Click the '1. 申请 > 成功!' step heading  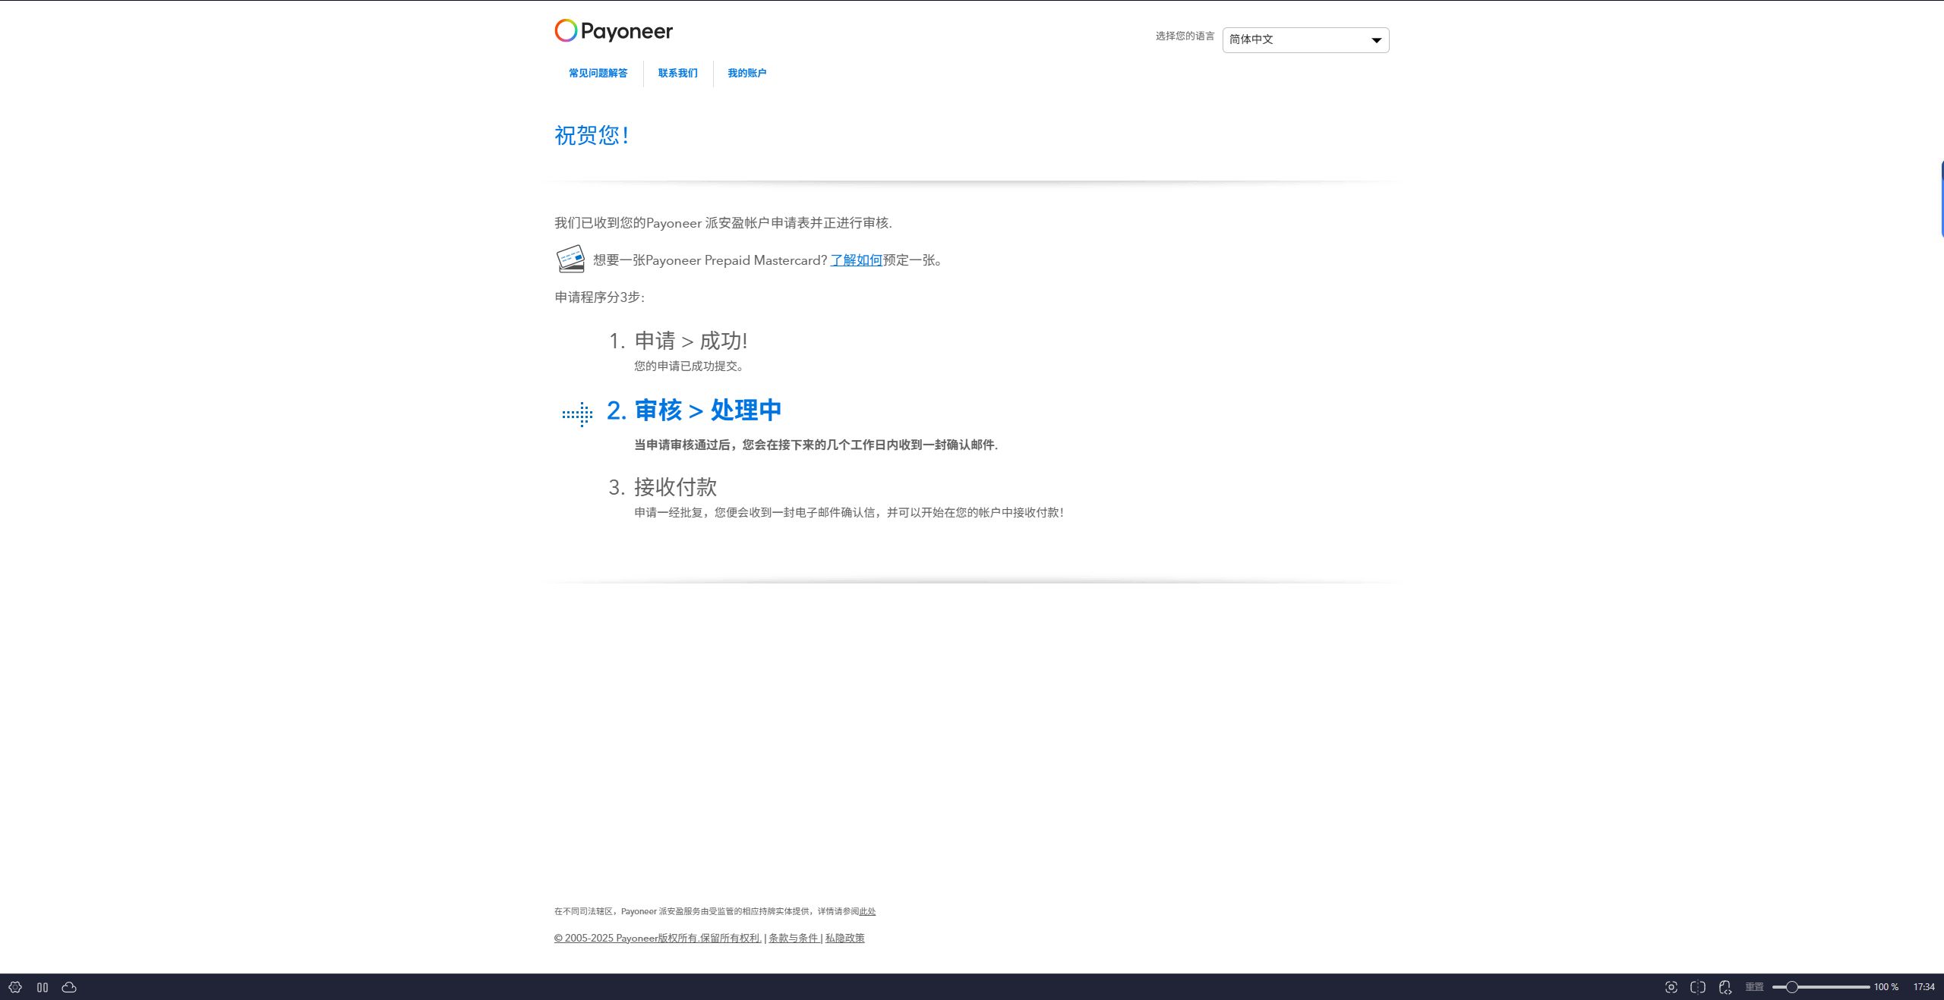click(x=678, y=341)
